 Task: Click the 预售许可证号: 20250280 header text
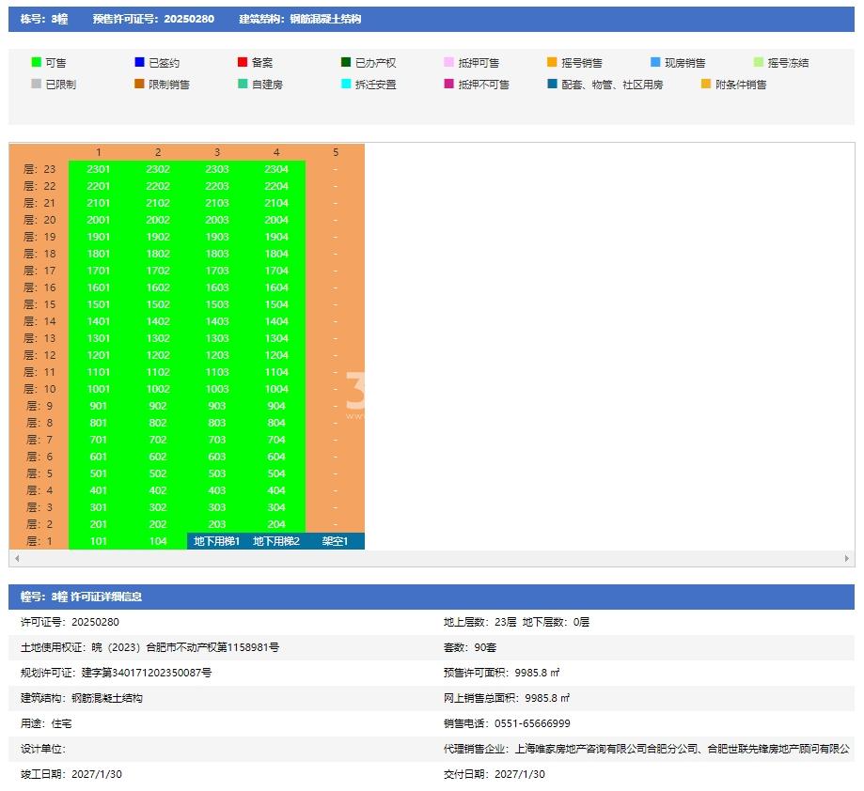[x=153, y=19]
